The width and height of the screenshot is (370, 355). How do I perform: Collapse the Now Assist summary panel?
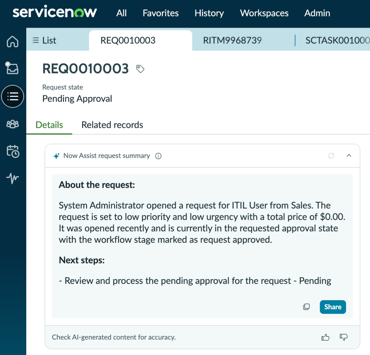[349, 156]
